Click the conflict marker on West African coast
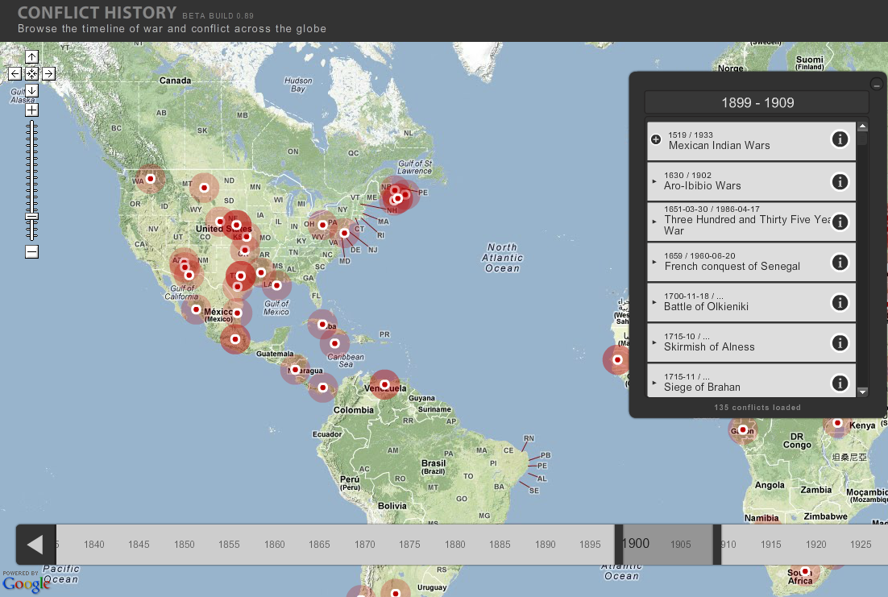 point(617,359)
